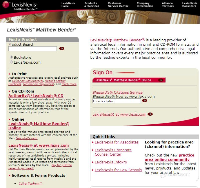The image size is (200, 188).
Task: Open Company Information in the navigation
Action: click(x=145, y=5)
